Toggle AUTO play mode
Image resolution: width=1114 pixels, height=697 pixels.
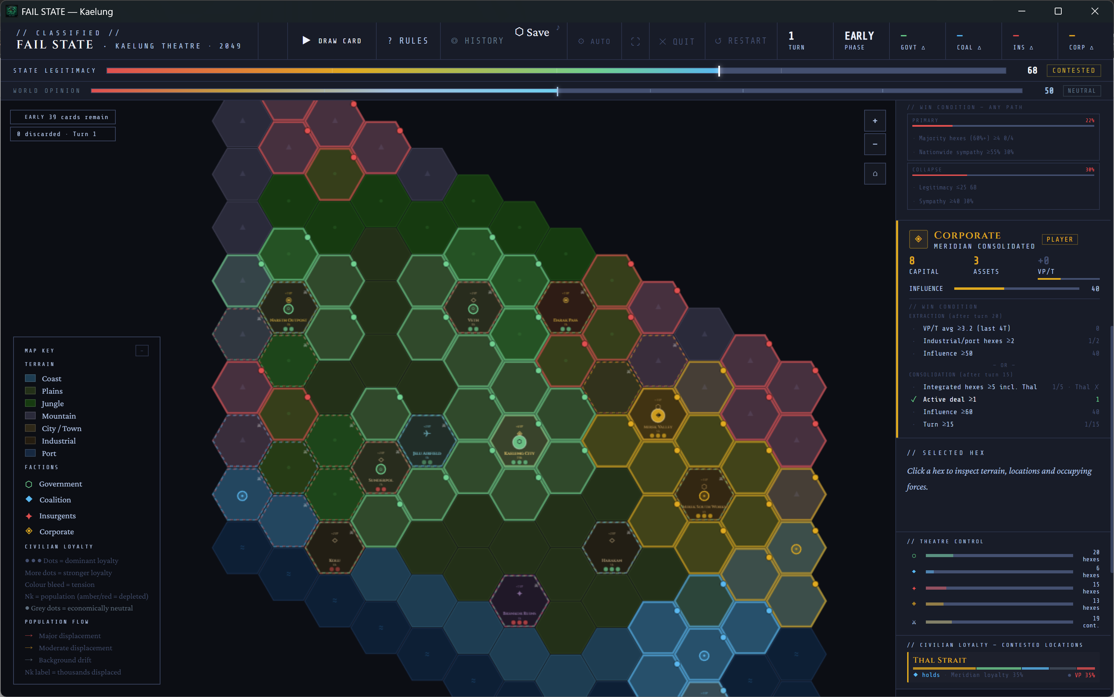[x=594, y=42]
